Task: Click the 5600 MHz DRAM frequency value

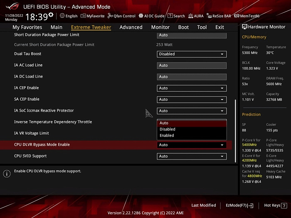Action: [274, 84]
